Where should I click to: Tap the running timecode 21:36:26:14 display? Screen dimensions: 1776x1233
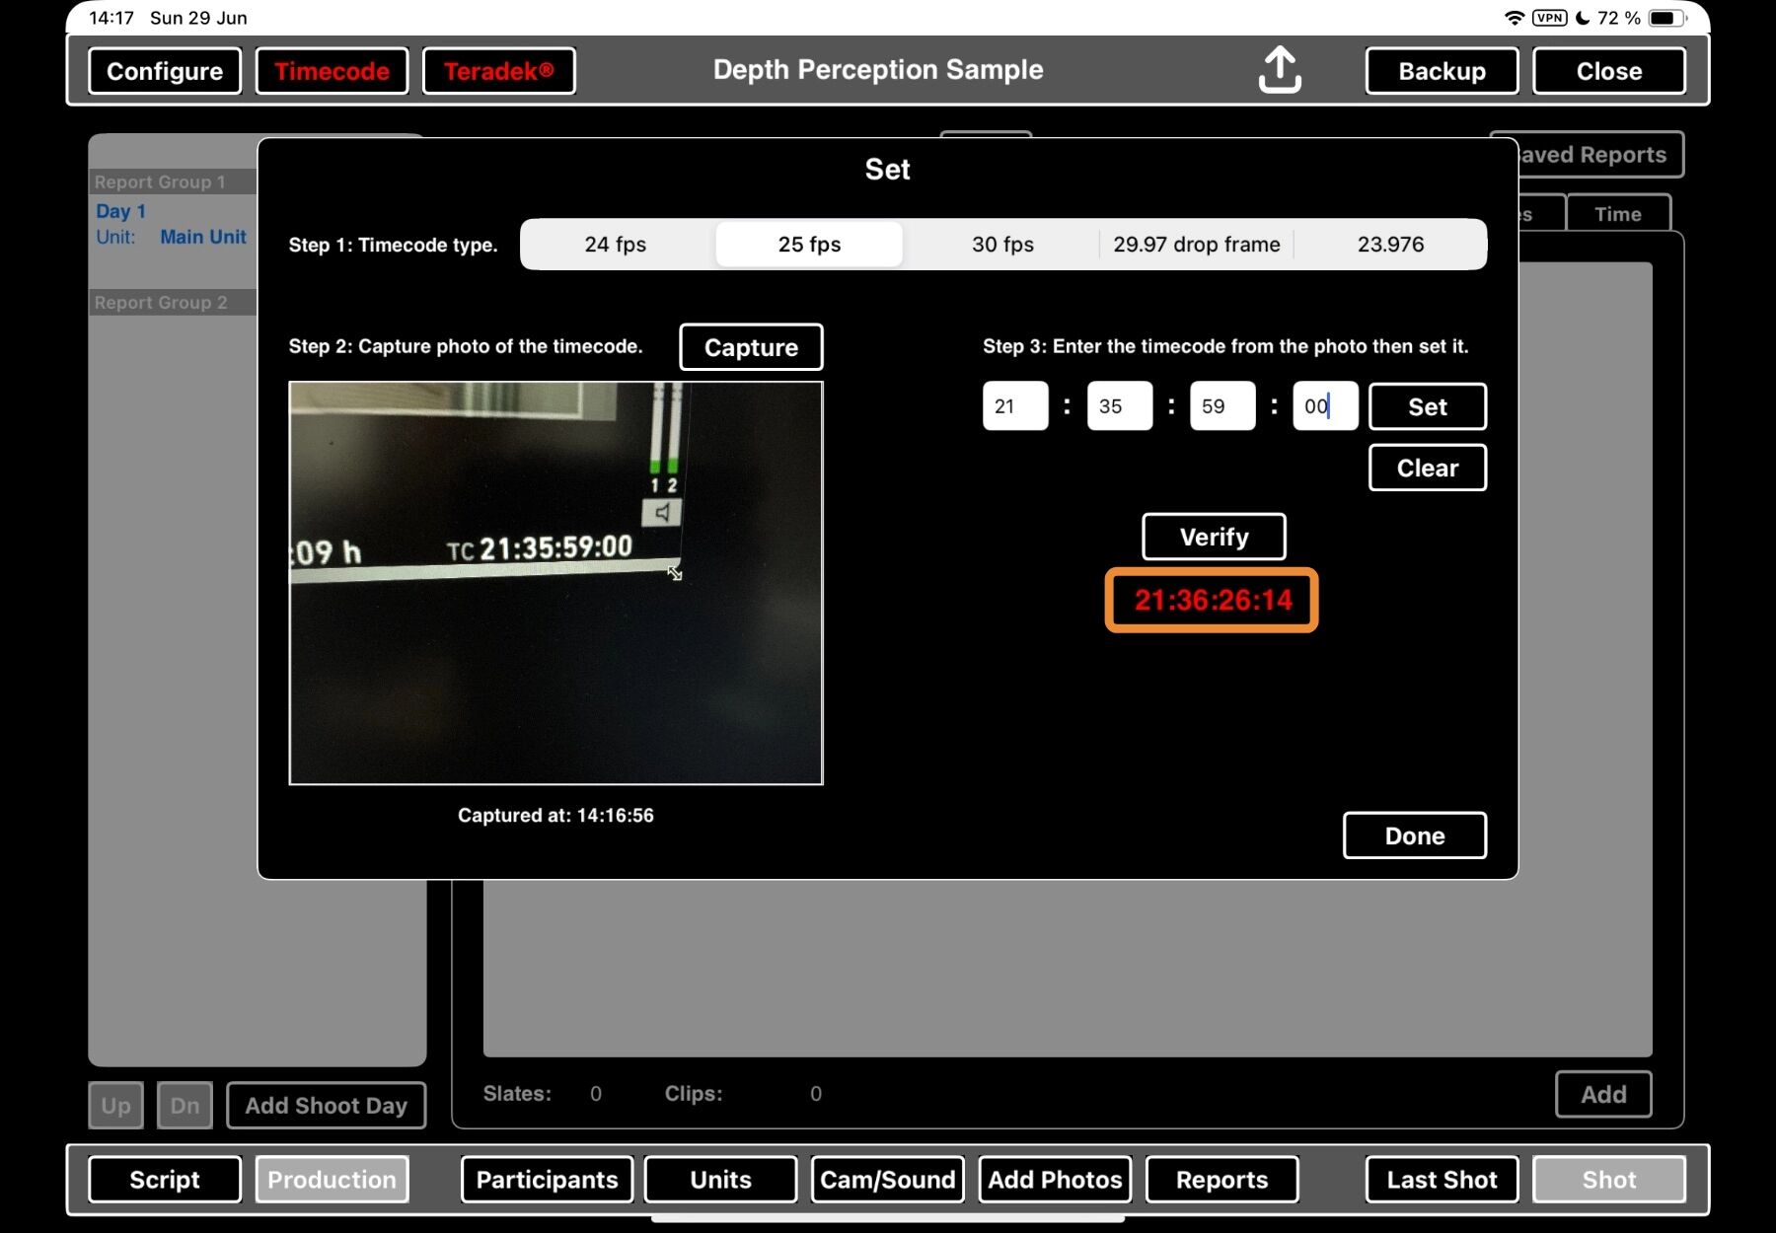[x=1213, y=600]
